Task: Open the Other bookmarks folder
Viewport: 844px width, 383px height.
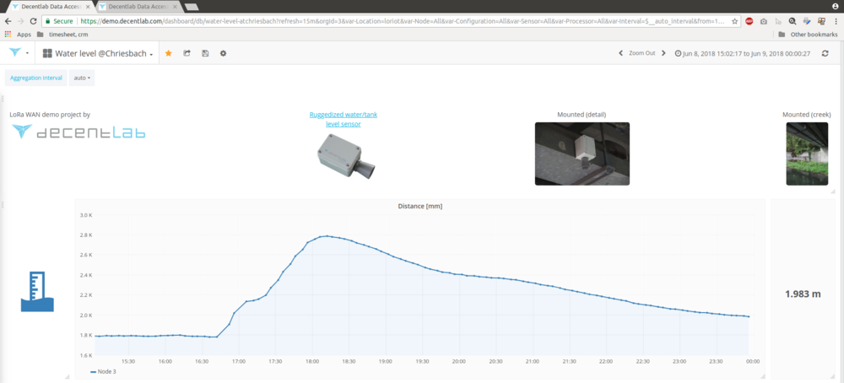Action: click(x=808, y=35)
